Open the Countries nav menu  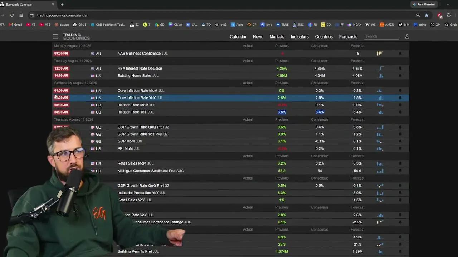coord(324,37)
